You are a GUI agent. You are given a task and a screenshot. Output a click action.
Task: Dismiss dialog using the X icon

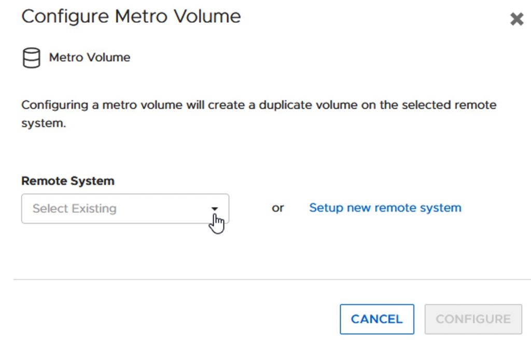click(x=517, y=19)
